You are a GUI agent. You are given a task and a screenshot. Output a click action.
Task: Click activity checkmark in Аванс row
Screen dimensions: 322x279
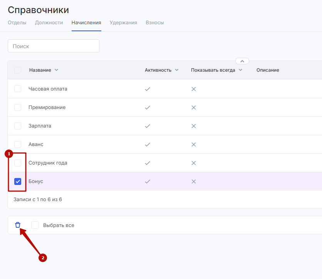point(147,145)
